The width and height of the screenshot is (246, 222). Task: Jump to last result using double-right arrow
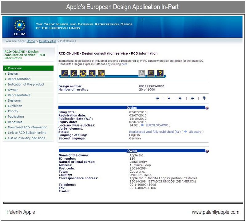[192, 99]
